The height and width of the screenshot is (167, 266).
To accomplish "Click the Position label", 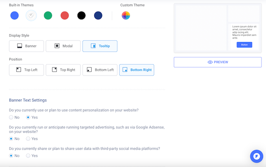I will point(16,59).
